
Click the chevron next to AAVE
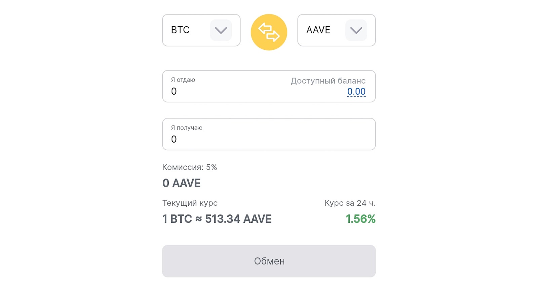(x=356, y=30)
